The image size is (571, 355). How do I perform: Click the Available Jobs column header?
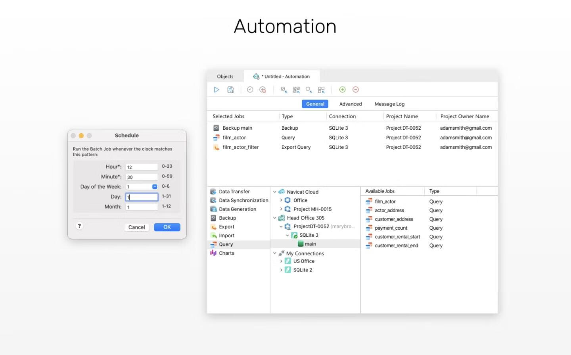click(x=380, y=191)
